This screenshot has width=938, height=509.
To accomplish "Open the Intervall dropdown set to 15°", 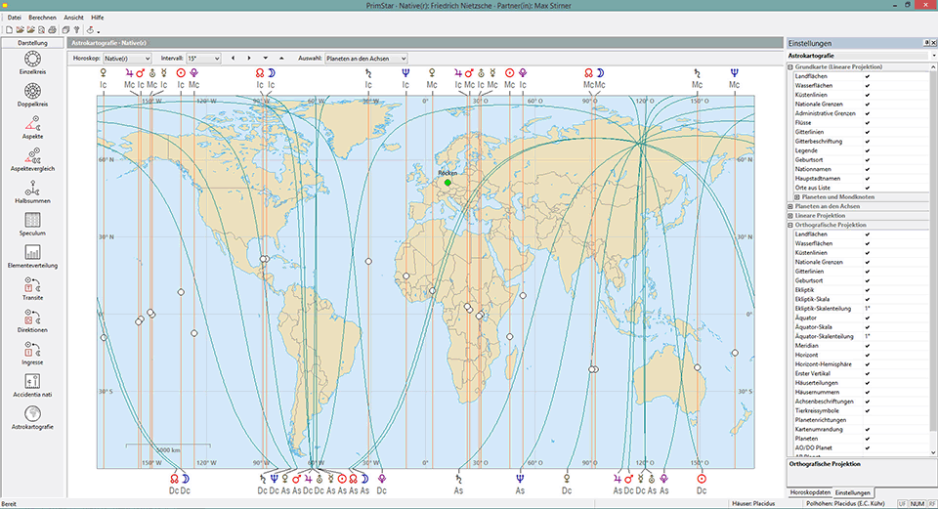I will coord(203,59).
